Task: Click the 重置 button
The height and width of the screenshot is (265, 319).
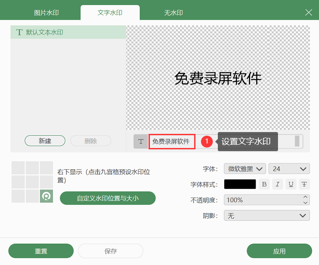Action: (x=41, y=251)
